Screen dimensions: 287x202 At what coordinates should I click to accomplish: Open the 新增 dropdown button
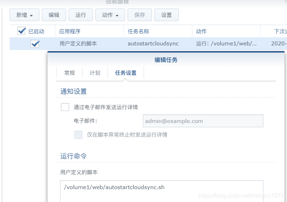click(24, 15)
